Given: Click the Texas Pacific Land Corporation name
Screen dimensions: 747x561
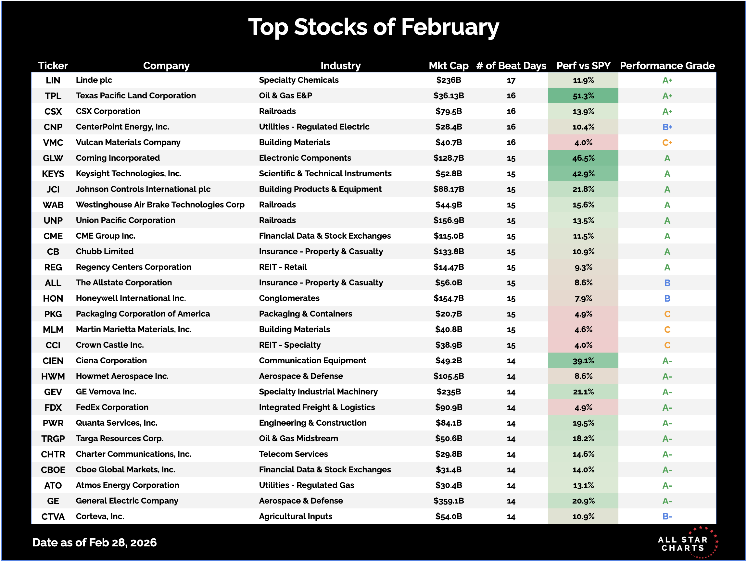Looking at the screenshot, I should point(136,96).
